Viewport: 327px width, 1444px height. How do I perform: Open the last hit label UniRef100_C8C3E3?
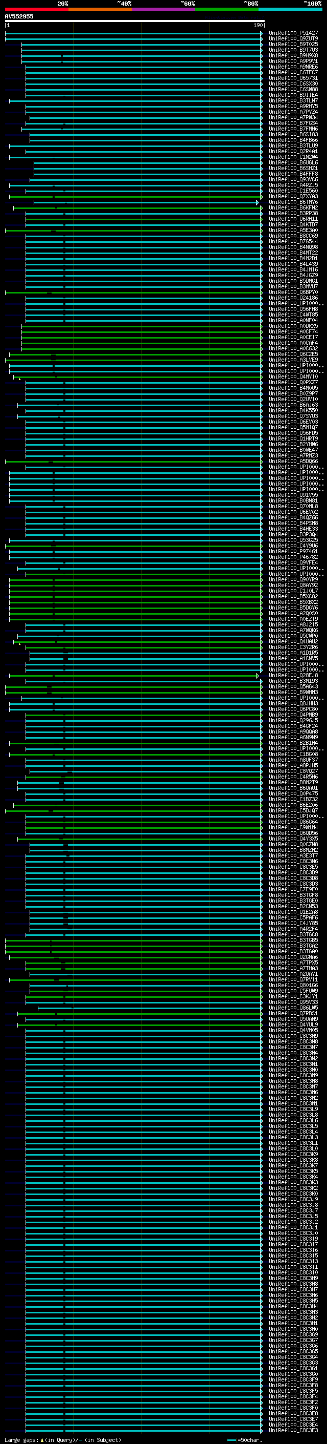pos(293,1431)
